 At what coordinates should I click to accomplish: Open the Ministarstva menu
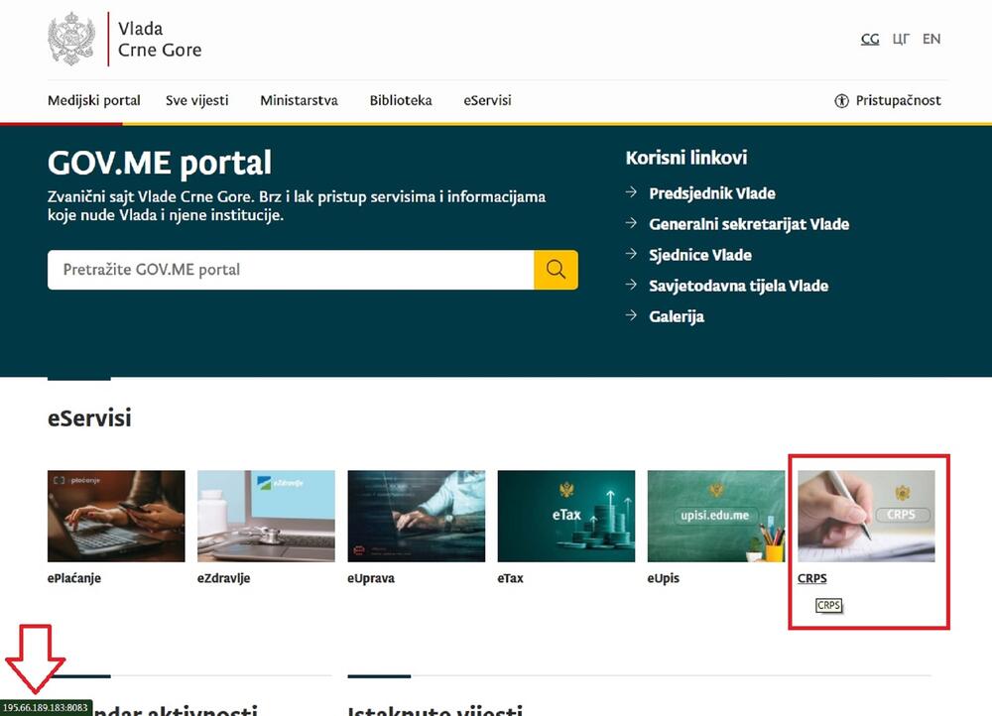[x=299, y=100]
